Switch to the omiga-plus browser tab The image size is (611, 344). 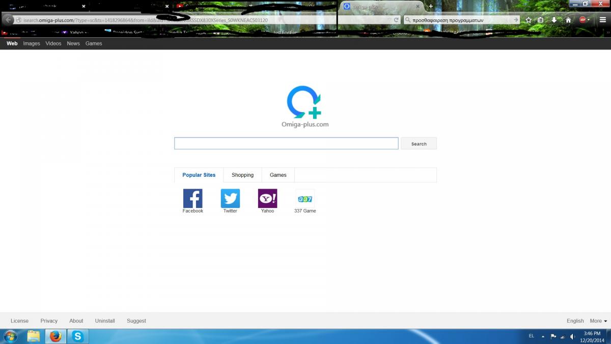coord(382,7)
